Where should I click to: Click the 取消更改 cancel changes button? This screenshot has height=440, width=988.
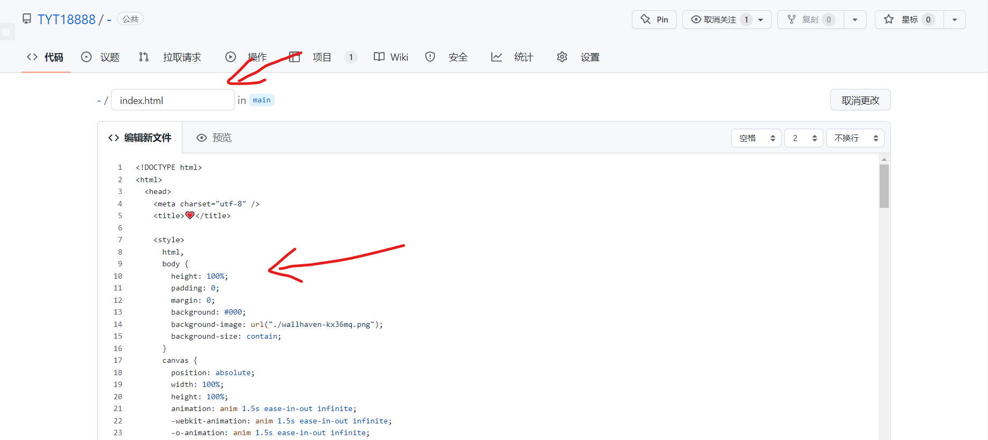point(860,100)
